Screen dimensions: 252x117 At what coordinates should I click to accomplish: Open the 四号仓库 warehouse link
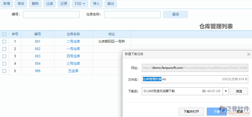(73, 56)
